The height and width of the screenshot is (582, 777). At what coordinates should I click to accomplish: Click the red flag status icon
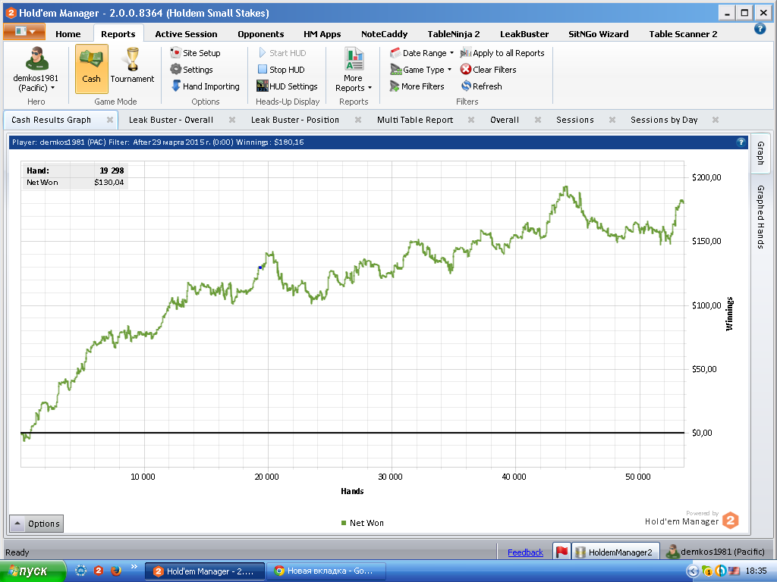(562, 552)
